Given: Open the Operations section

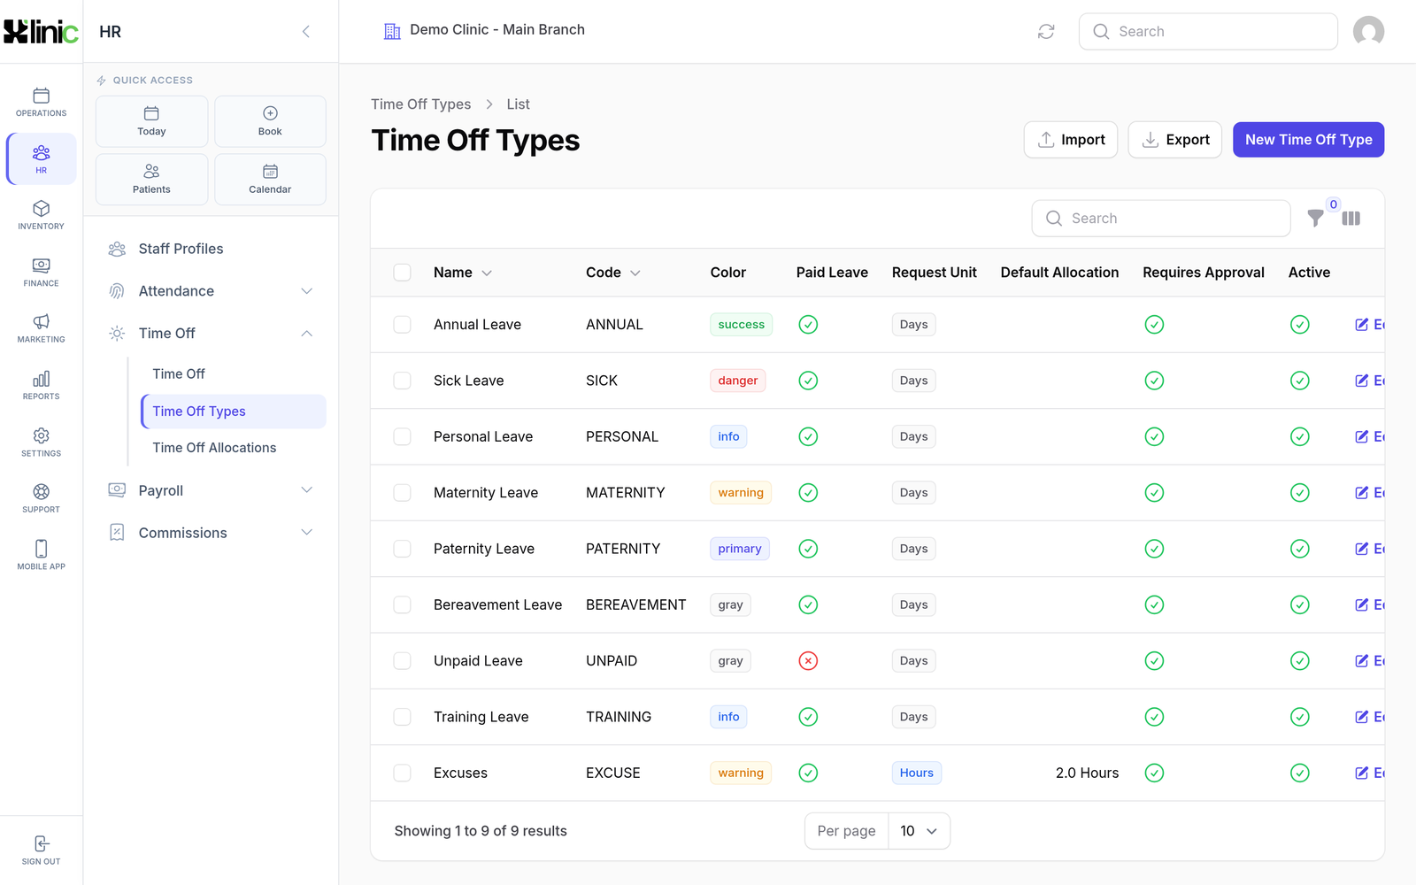Looking at the screenshot, I should pyautogui.click(x=41, y=103).
